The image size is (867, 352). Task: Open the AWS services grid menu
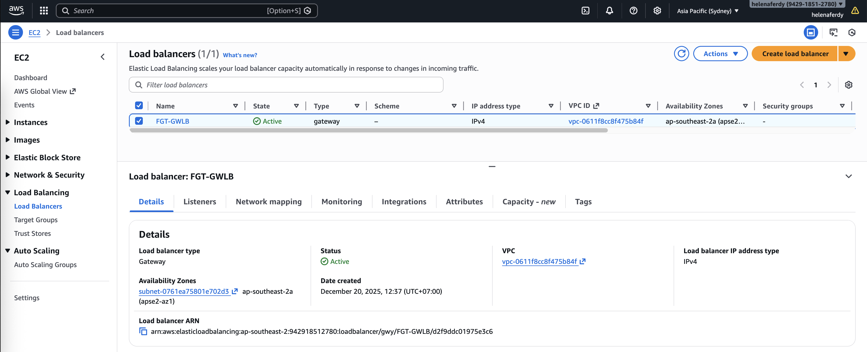point(44,11)
